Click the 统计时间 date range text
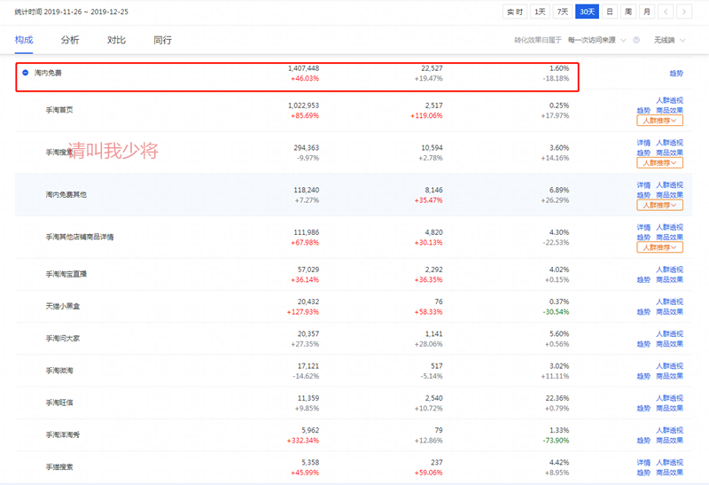The width and height of the screenshot is (709, 485). [x=73, y=12]
